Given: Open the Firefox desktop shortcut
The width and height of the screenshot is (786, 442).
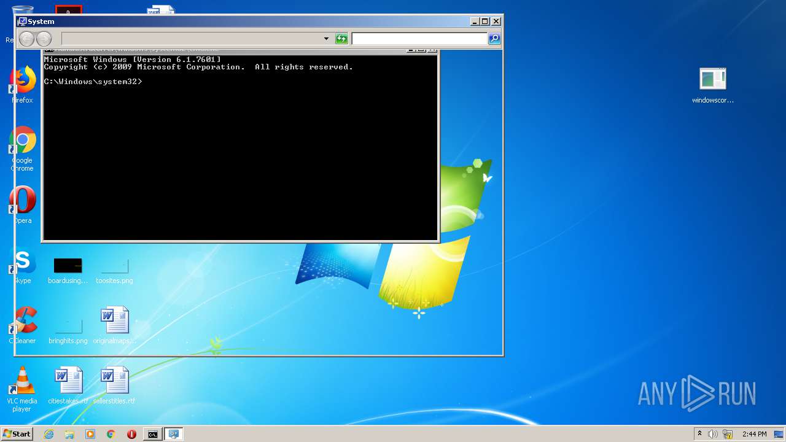Looking at the screenshot, I should (x=23, y=85).
